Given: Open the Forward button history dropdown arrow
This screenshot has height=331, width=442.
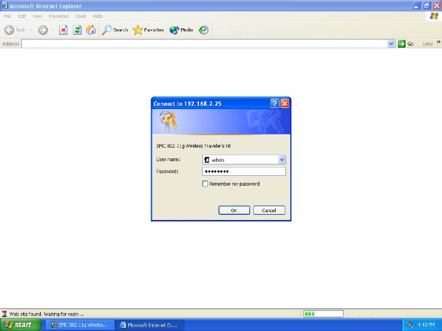Looking at the screenshot, I should tap(53, 30).
